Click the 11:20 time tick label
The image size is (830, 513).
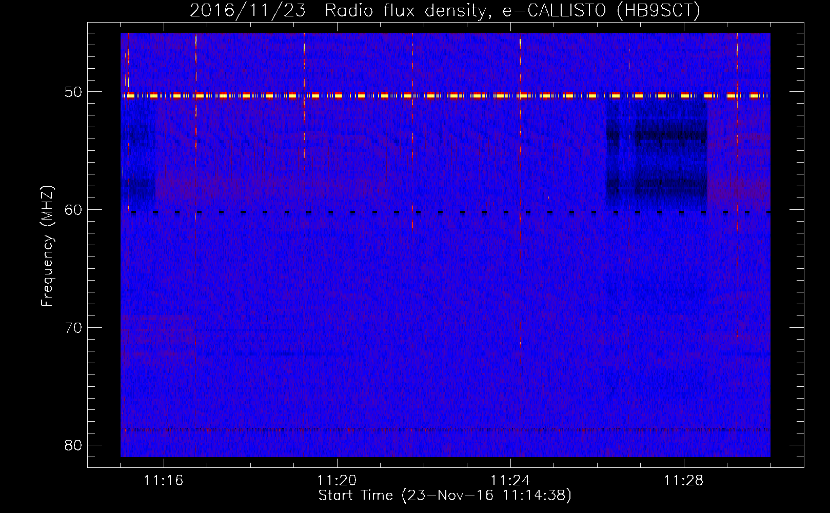tap(337, 481)
